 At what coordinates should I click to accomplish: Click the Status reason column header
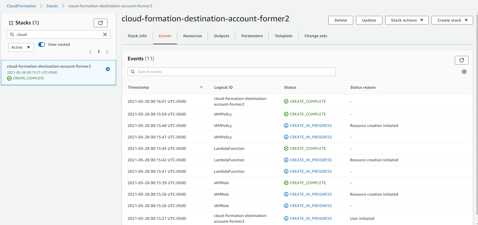coord(363,87)
